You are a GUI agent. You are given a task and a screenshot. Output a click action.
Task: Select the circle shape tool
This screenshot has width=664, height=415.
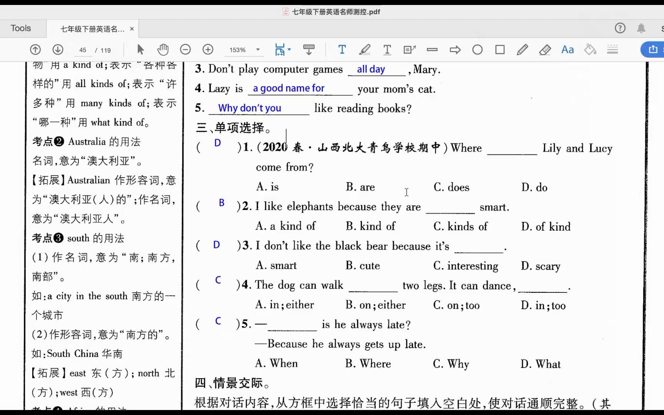[478, 50]
